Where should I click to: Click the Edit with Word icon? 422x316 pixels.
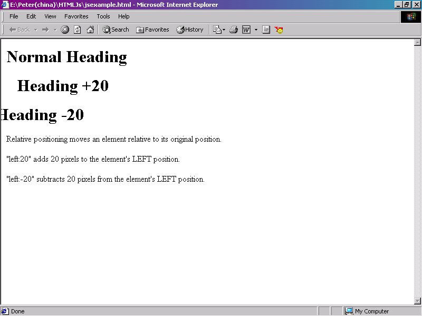[x=246, y=29]
